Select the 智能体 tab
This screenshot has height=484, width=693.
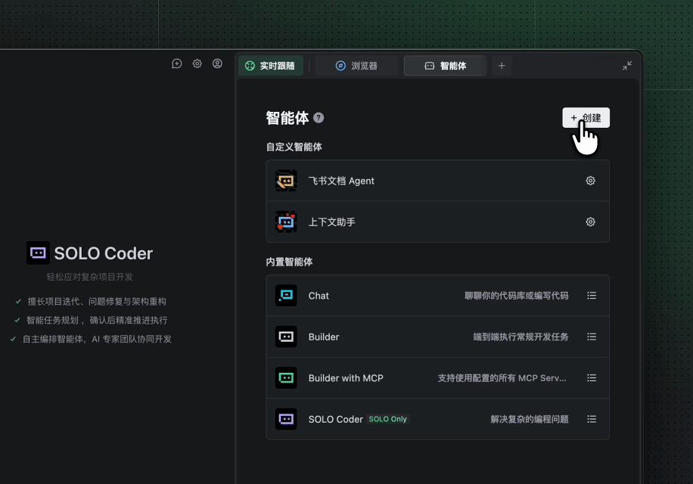click(445, 66)
